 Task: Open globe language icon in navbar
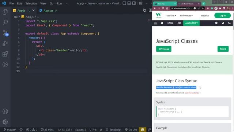click(223, 23)
